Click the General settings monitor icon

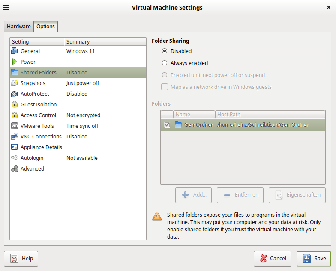coord(15,51)
